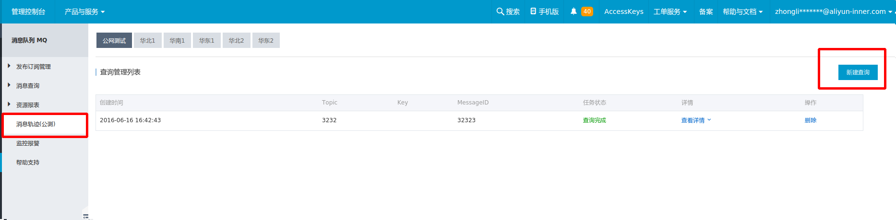This screenshot has width=896, height=220.
Task: Click the search magnifier icon
Action: [x=500, y=12]
